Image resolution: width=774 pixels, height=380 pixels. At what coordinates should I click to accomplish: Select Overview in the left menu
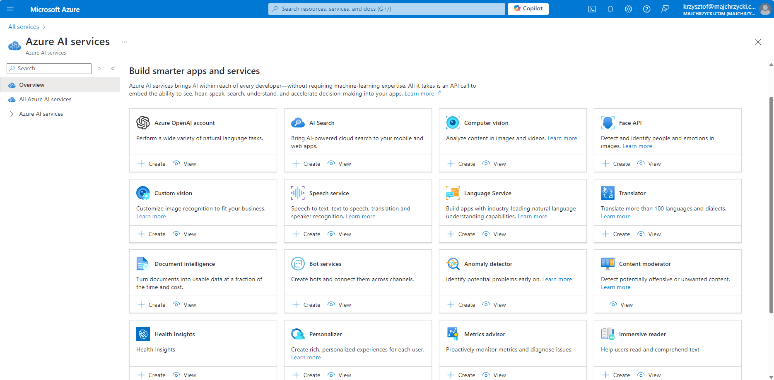[60, 85]
